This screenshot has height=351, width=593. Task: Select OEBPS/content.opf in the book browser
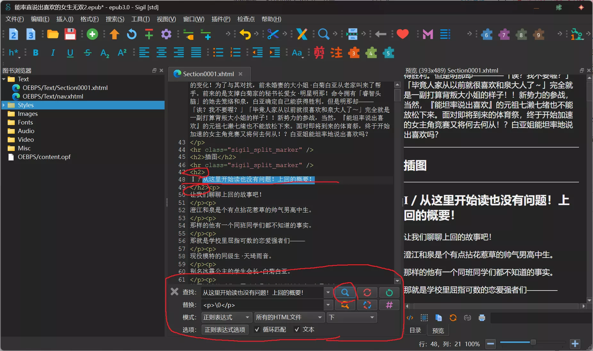pos(44,157)
